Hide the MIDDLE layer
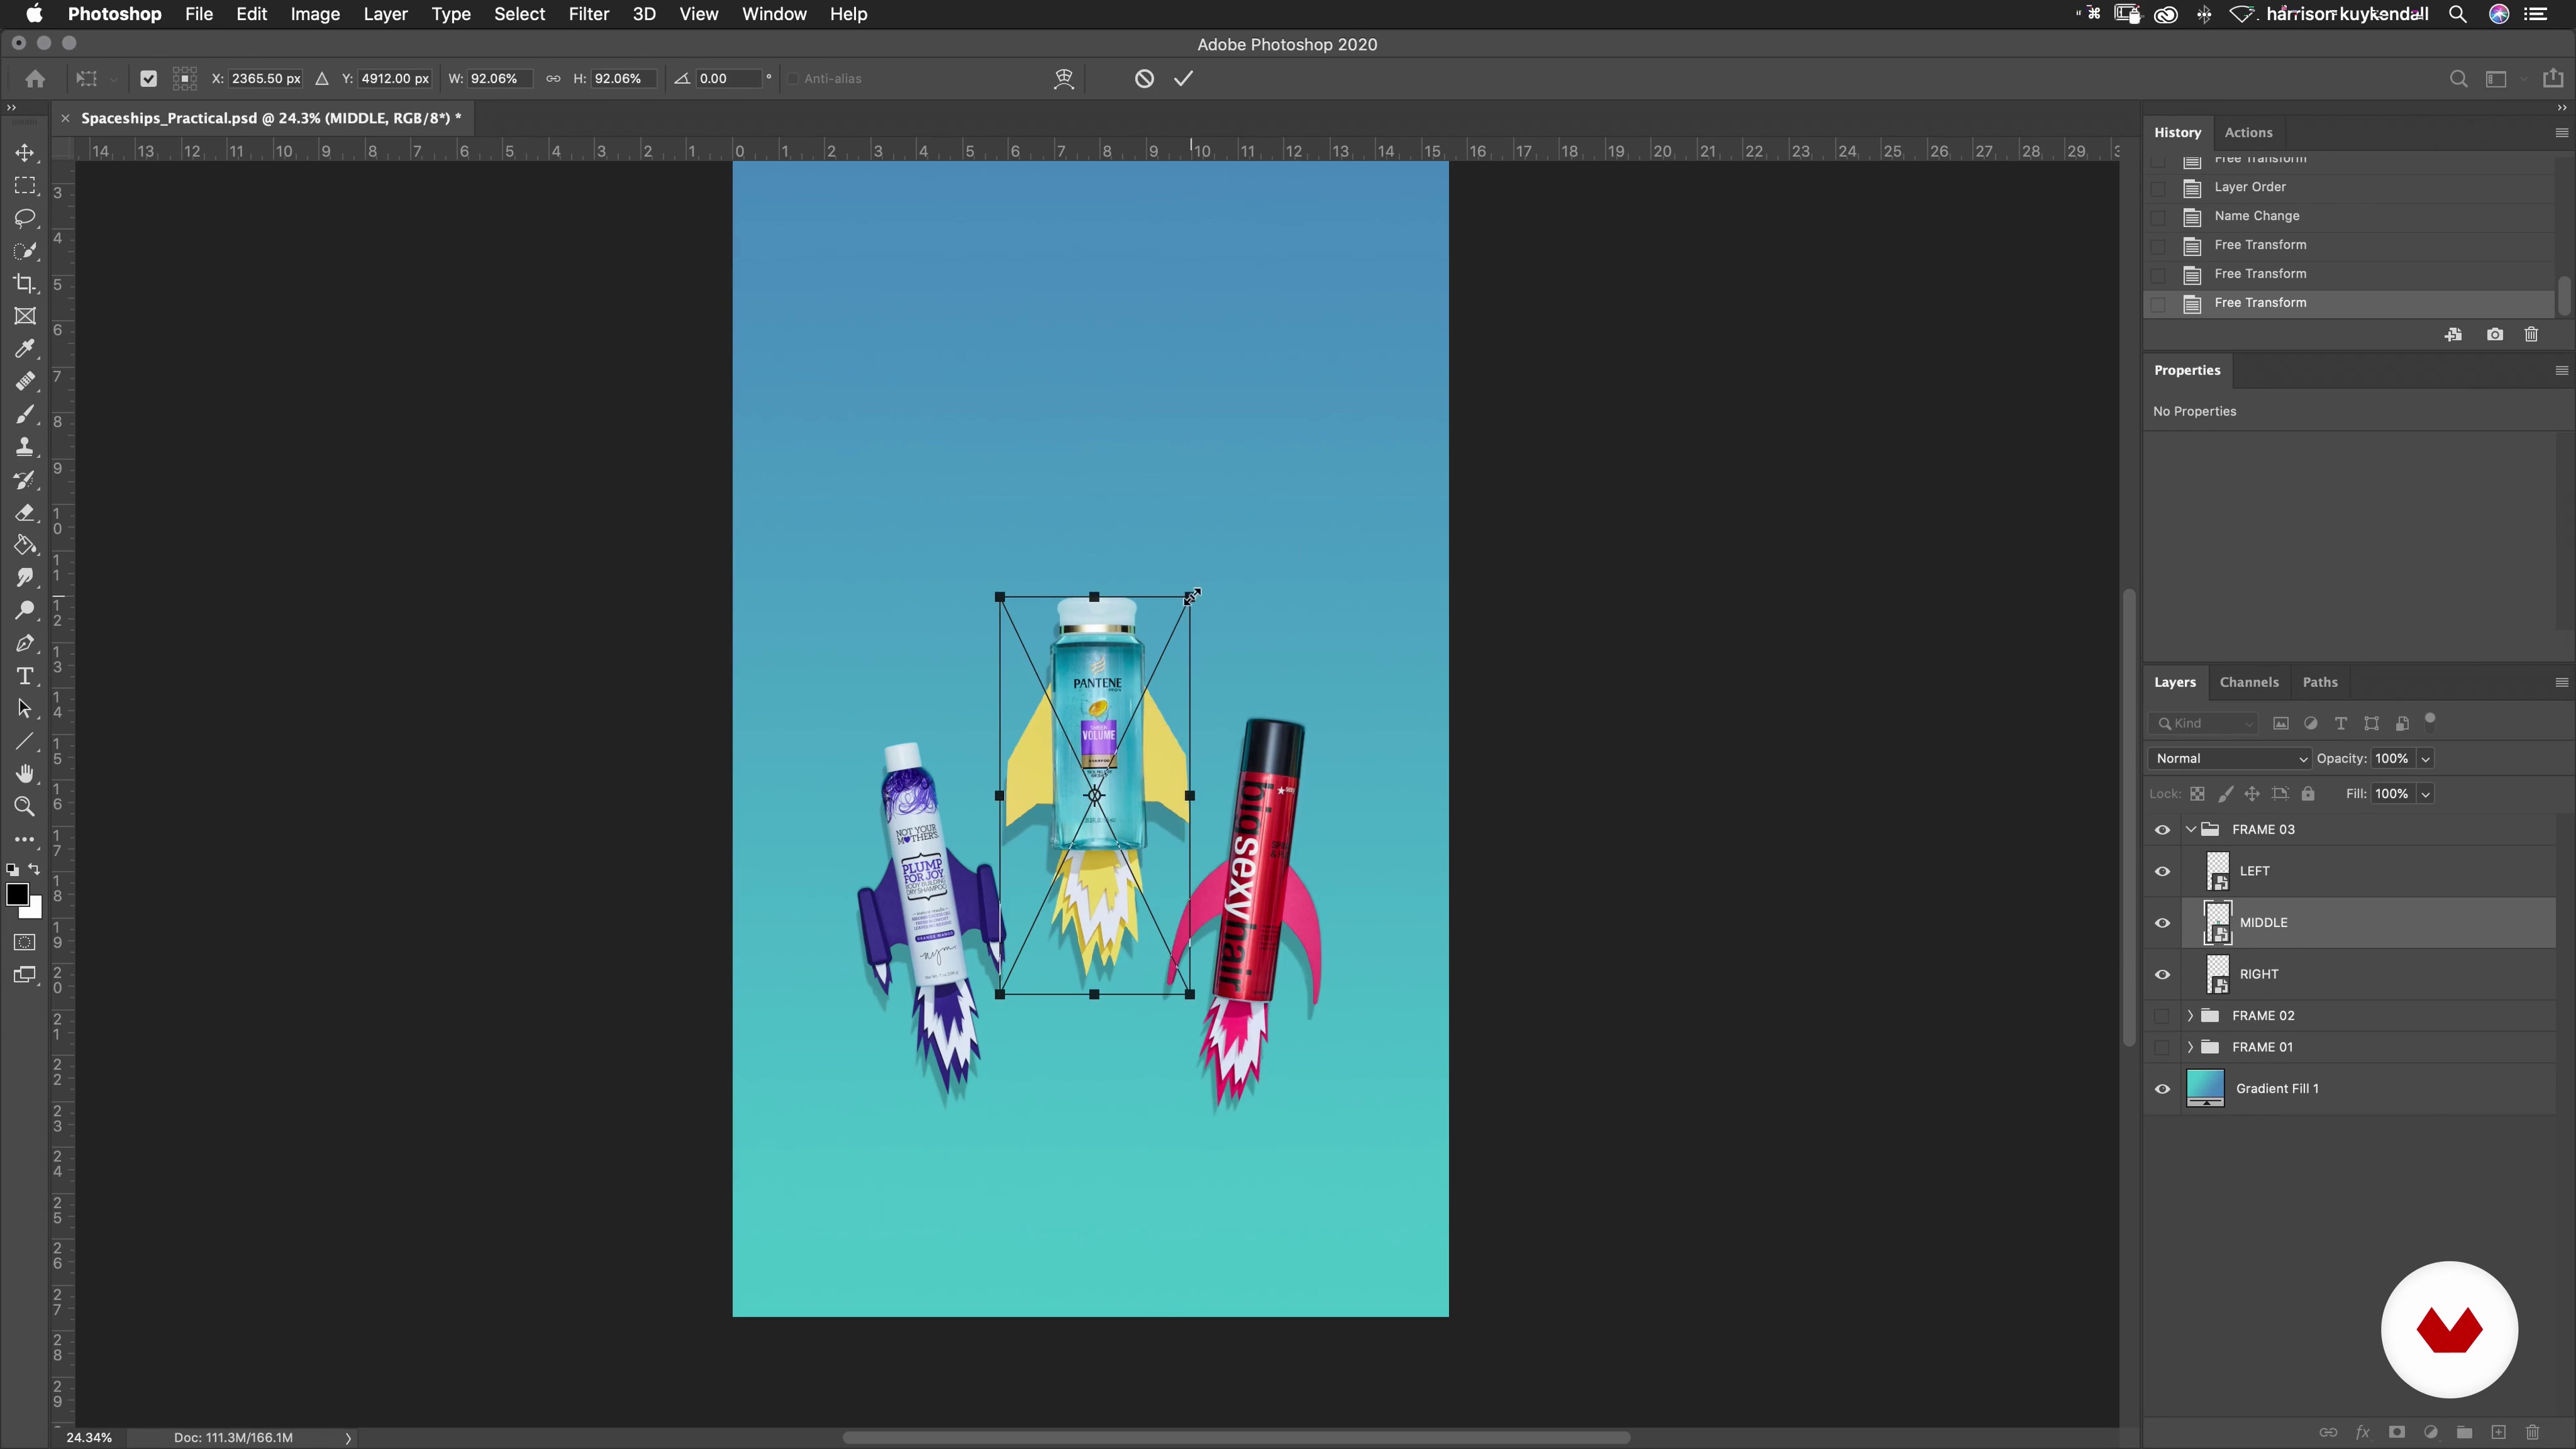Viewport: 2576px width, 1449px height. (2162, 923)
